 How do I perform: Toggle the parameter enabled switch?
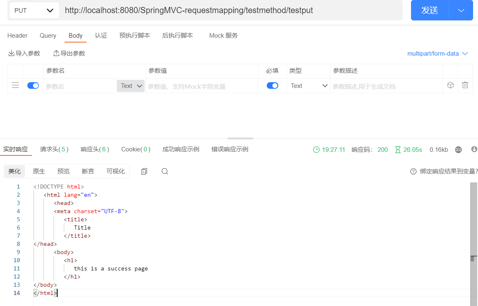coord(33,85)
